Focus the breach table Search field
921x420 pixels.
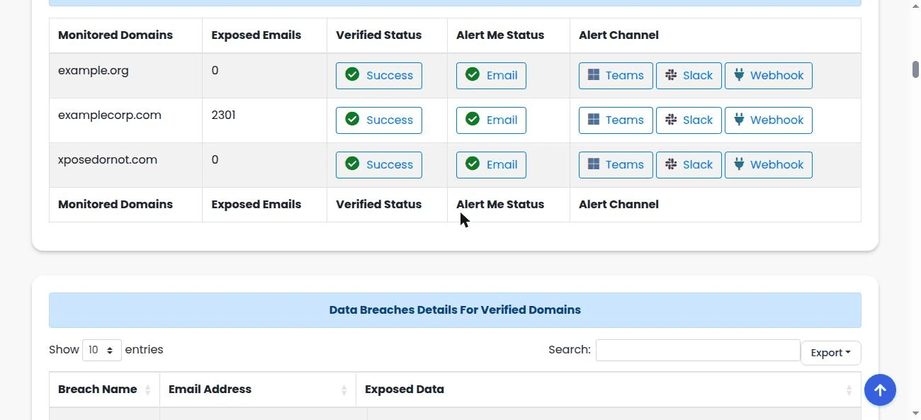(x=698, y=350)
